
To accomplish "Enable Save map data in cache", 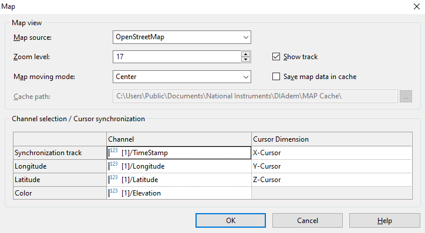I will [x=276, y=77].
